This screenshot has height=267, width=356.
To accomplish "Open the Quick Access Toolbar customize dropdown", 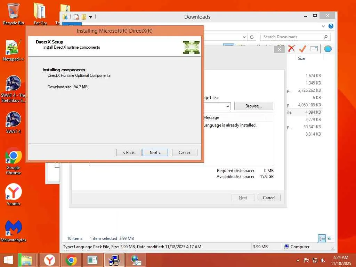I will click(x=90, y=17).
